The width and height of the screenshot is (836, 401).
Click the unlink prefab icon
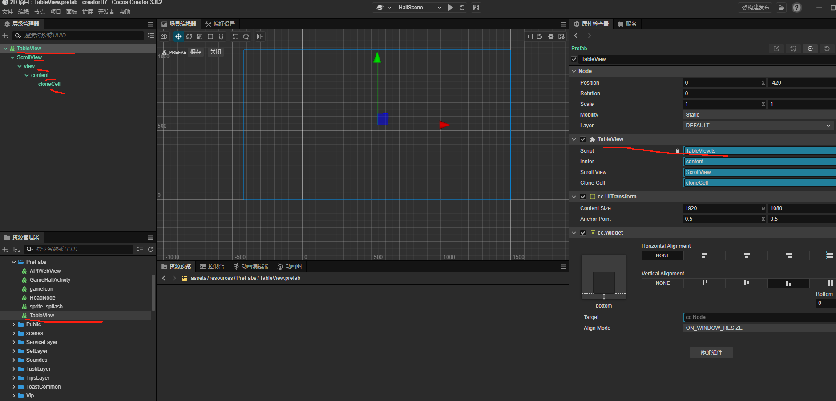pos(793,49)
